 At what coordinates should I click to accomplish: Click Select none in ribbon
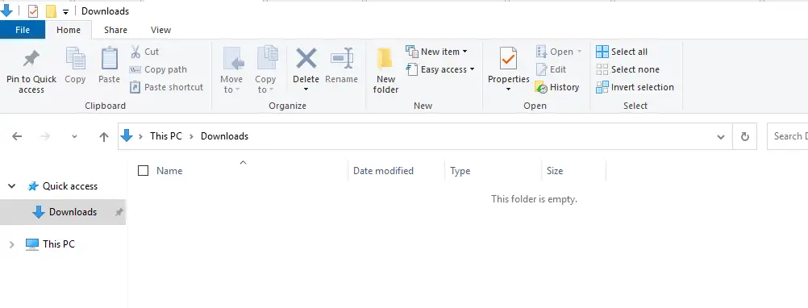627,69
